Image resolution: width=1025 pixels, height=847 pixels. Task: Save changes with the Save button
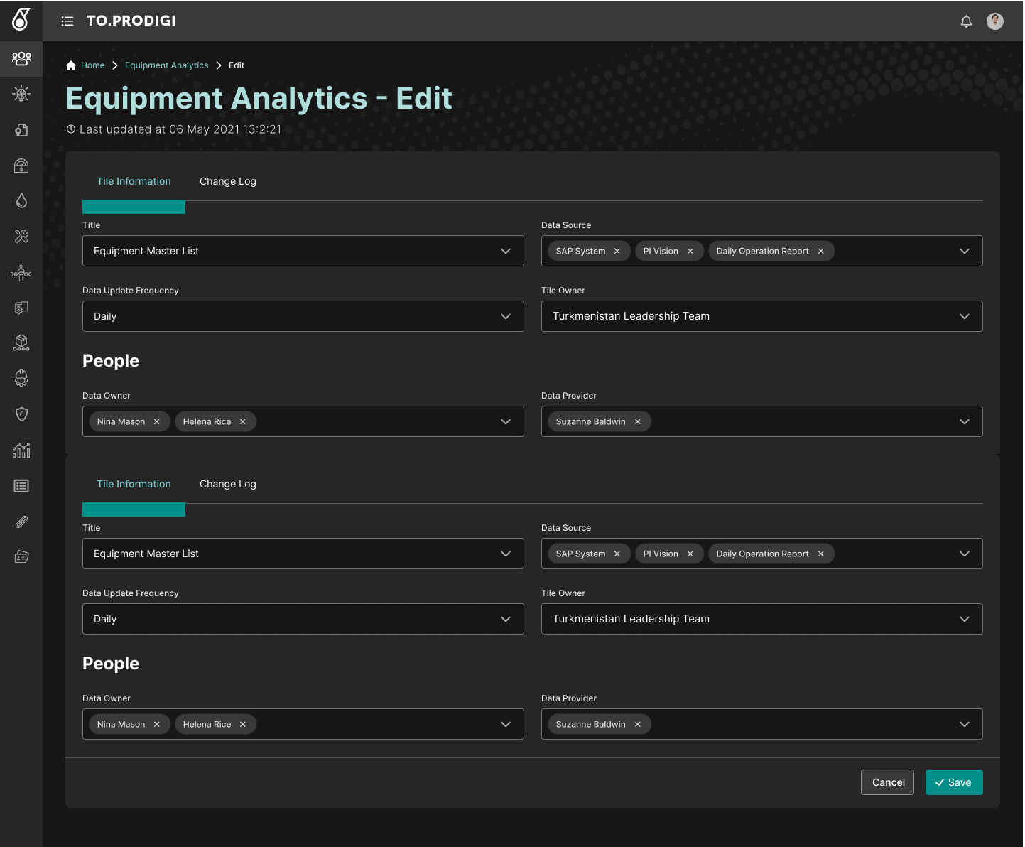(953, 782)
